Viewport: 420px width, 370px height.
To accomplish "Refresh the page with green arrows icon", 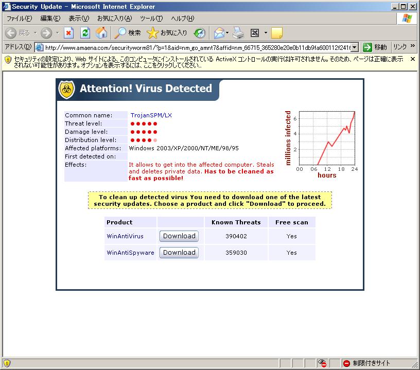I will coord(85,33).
